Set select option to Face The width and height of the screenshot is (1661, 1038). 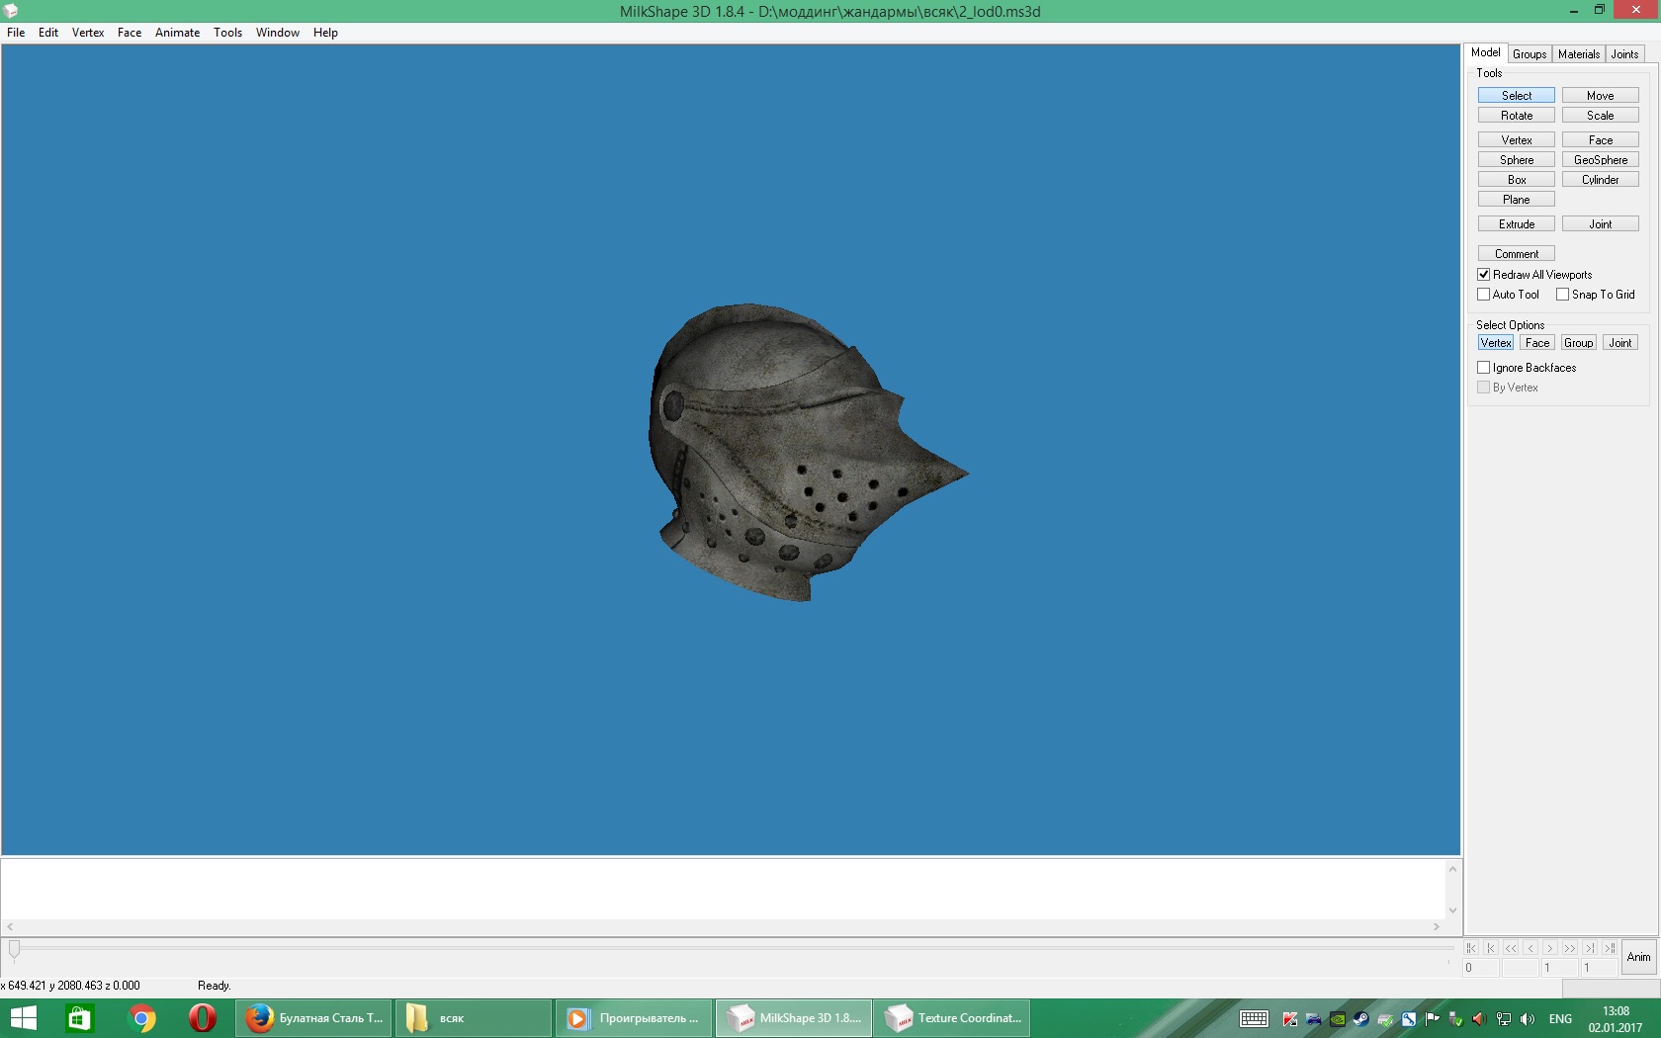click(x=1537, y=343)
